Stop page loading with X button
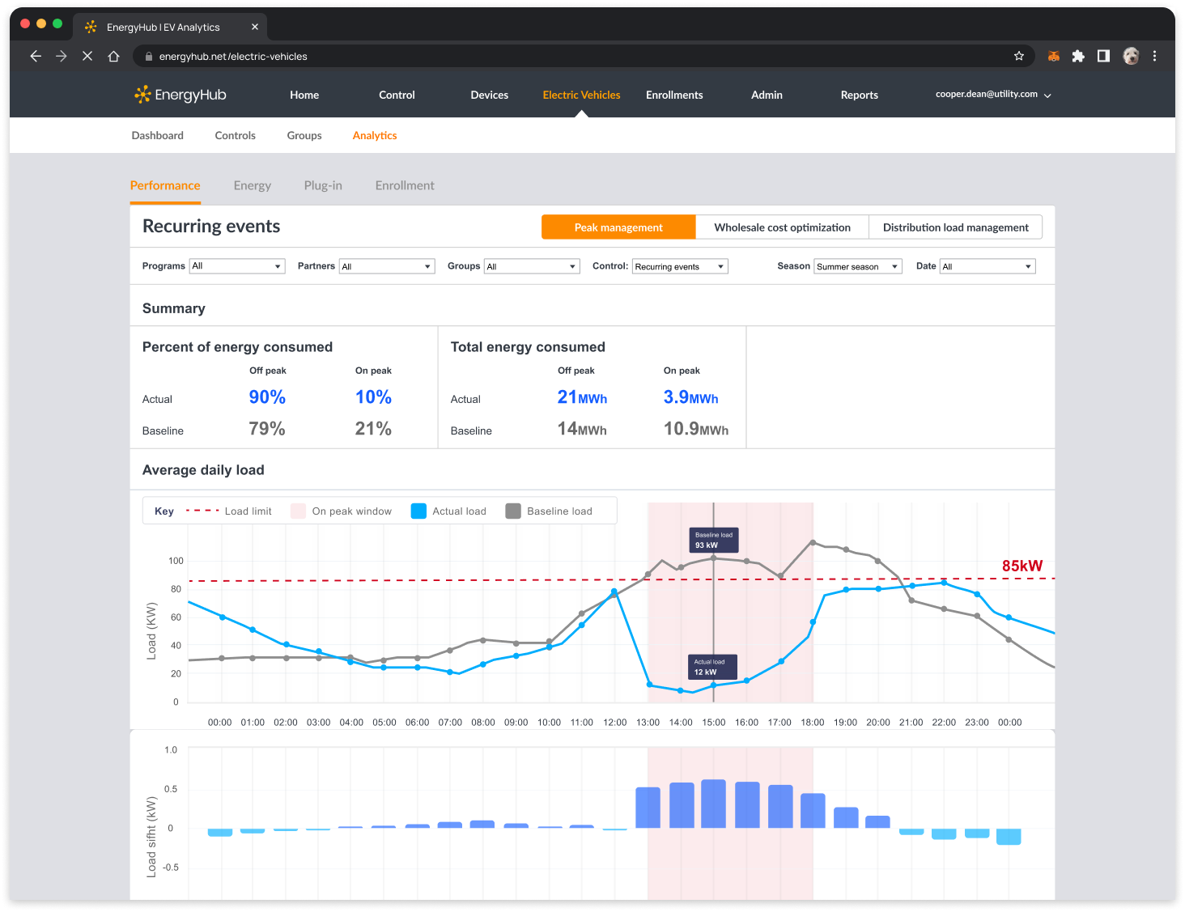 tap(87, 56)
